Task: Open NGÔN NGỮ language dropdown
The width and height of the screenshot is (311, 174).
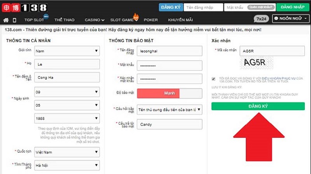Action: (x=291, y=19)
